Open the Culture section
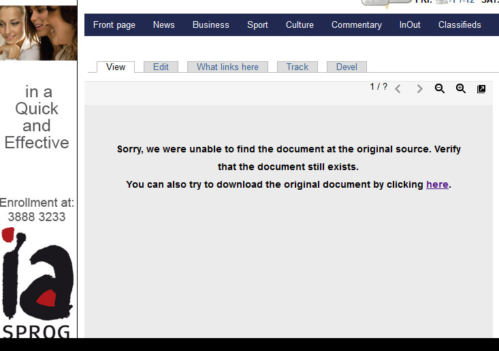Screen dimensions: 499x351 [300, 24]
